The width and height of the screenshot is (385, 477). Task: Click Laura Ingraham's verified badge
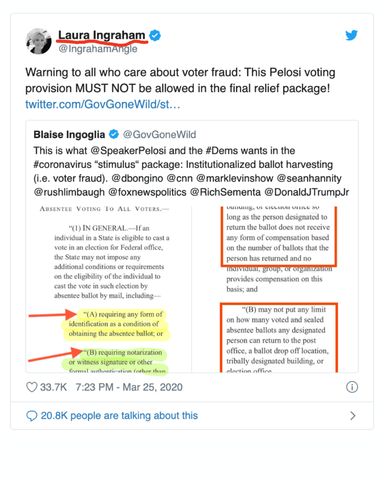[x=155, y=36]
